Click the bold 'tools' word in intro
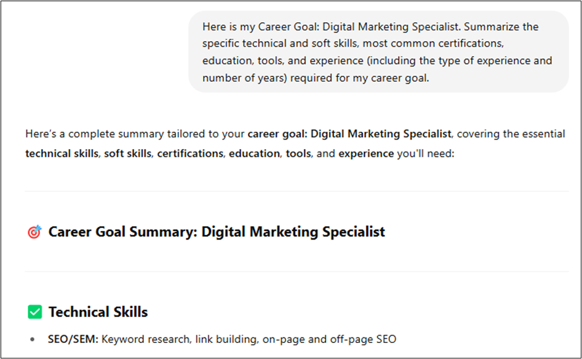 298,153
